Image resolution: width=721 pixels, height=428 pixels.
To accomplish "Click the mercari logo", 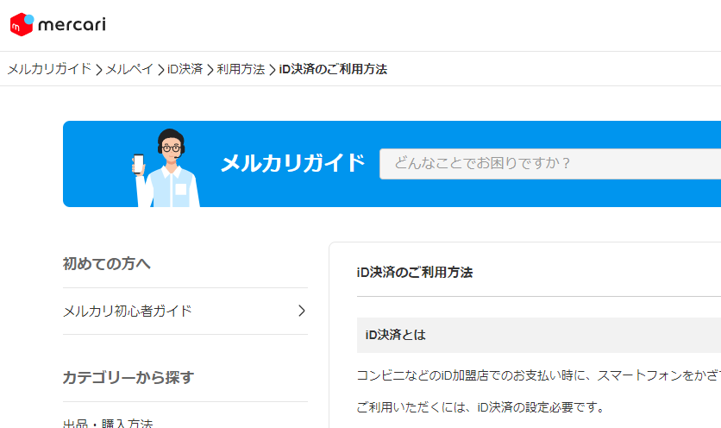I will 58,24.
